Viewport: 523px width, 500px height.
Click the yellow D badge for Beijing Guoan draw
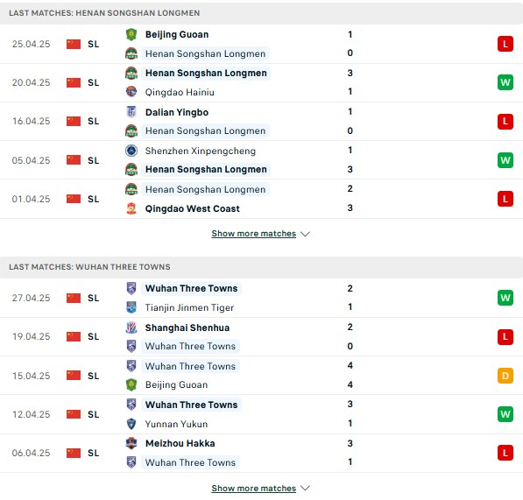click(505, 376)
